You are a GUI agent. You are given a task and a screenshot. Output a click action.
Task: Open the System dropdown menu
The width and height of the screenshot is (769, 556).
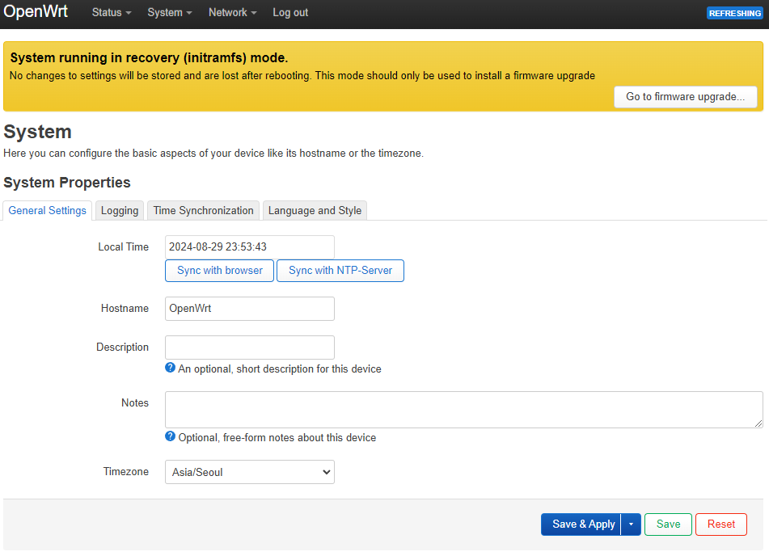[x=170, y=13]
